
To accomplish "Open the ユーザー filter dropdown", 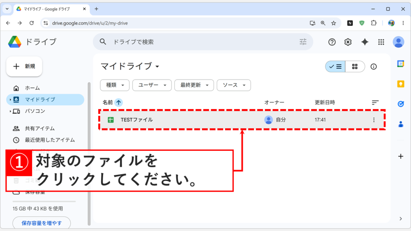I will [152, 85].
